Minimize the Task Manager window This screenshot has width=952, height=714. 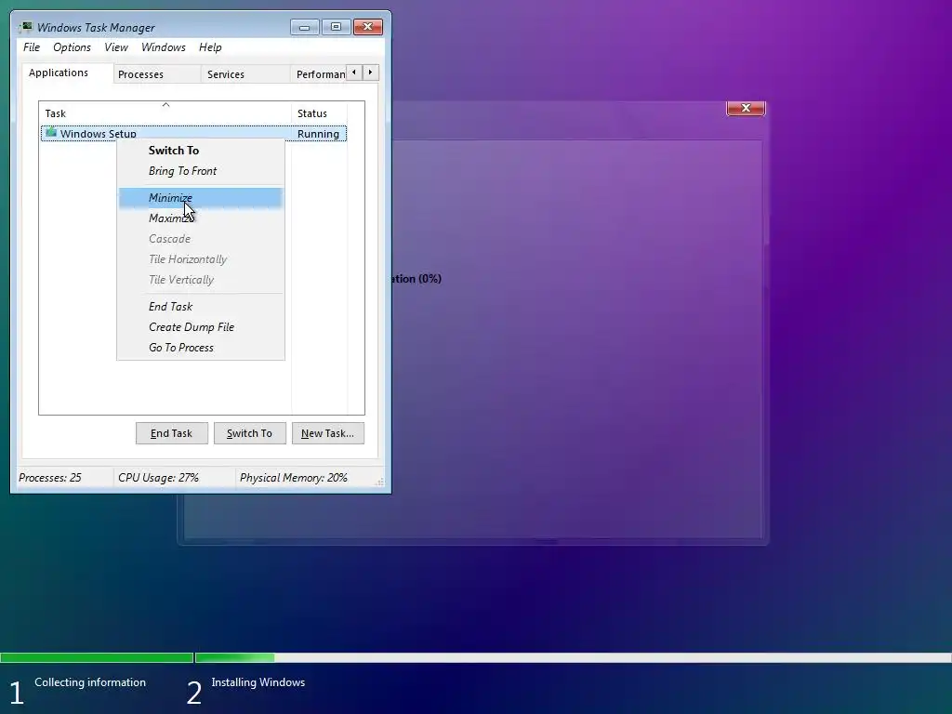point(304,27)
